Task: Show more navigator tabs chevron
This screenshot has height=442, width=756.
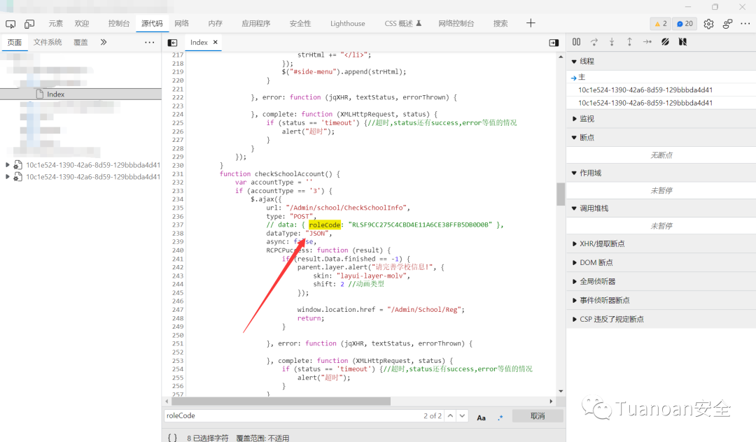Action: (x=103, y=43)
